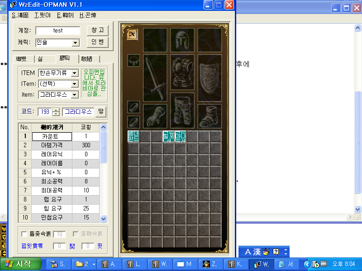Click the empty slot left of helmet
Screen dimensions: 362x271
click(x=155, y=40)
